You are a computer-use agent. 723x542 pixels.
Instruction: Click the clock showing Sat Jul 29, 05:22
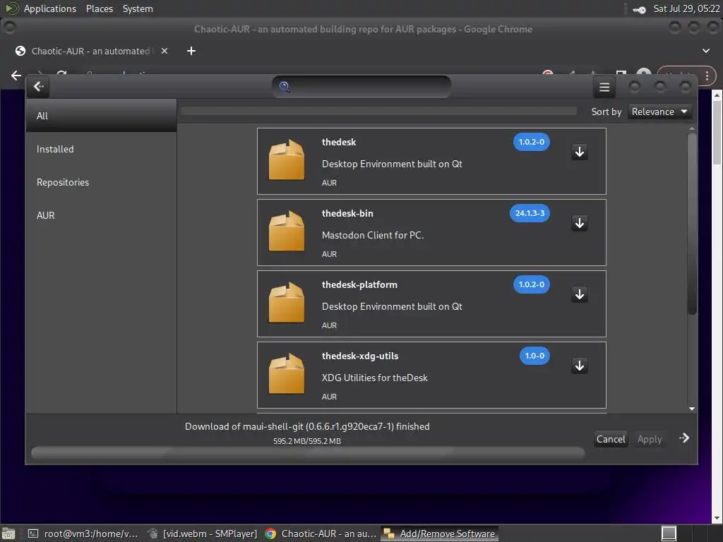(x=686, y=8)
